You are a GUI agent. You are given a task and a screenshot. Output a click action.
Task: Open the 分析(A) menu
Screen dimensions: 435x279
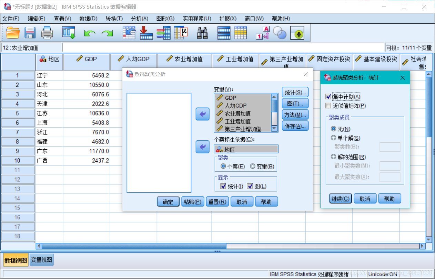click(140, 19)
